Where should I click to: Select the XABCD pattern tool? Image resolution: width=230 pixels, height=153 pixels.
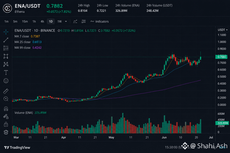click(6, 64)
